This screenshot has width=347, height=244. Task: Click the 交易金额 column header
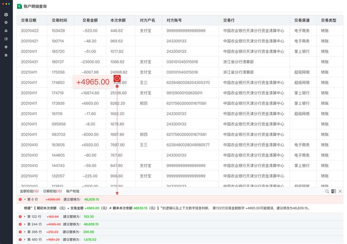coord(90,20)
